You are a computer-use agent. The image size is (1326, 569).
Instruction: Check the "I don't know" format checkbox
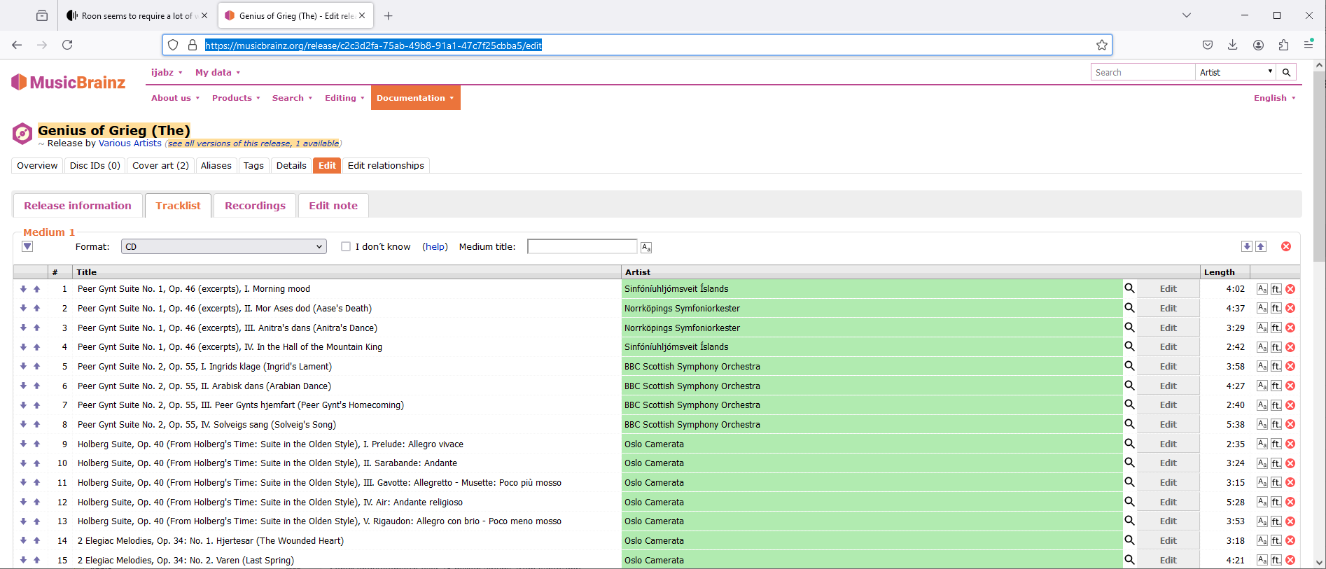[346, 246]
